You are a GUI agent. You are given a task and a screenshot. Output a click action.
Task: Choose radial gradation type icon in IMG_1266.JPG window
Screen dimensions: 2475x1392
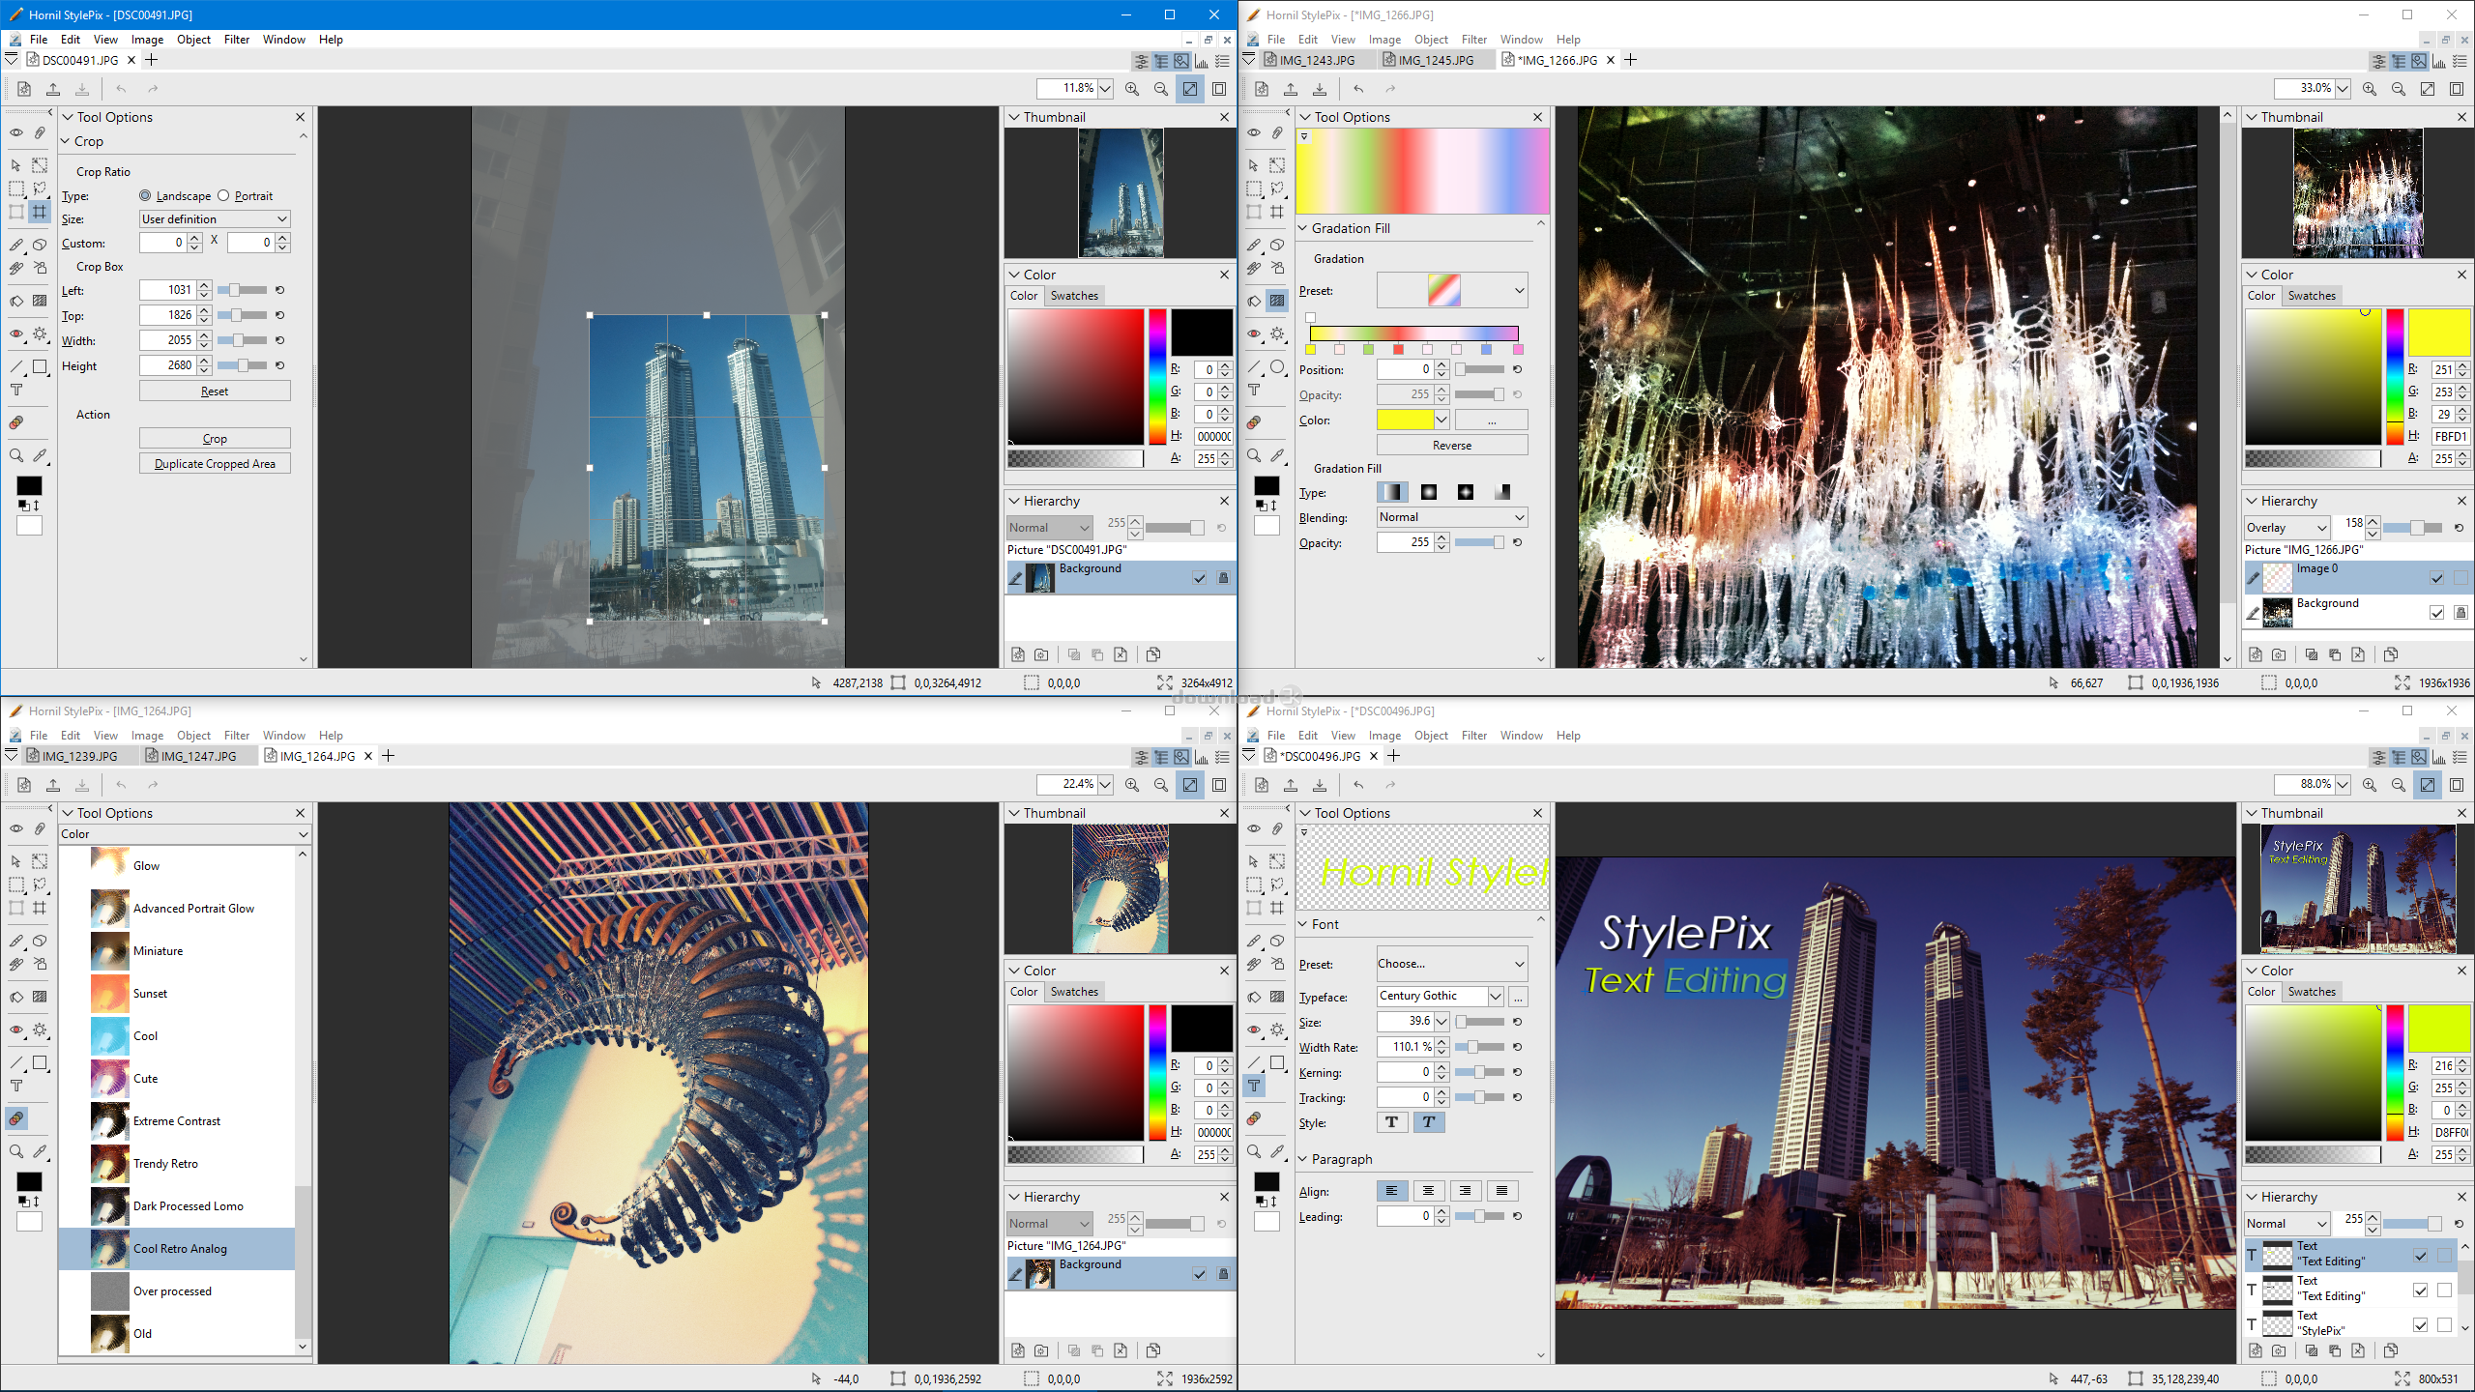1429,492
